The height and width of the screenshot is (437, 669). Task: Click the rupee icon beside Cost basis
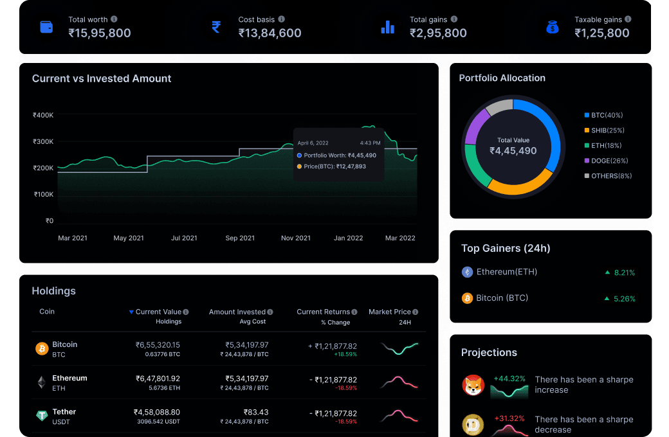point(216,27)
